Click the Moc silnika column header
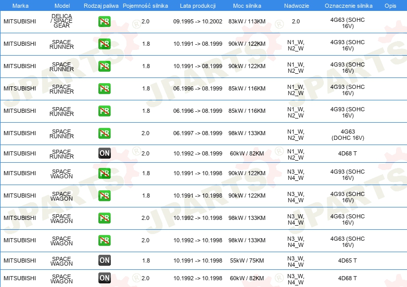Screen dimensions: 407x287 [247, 6]
